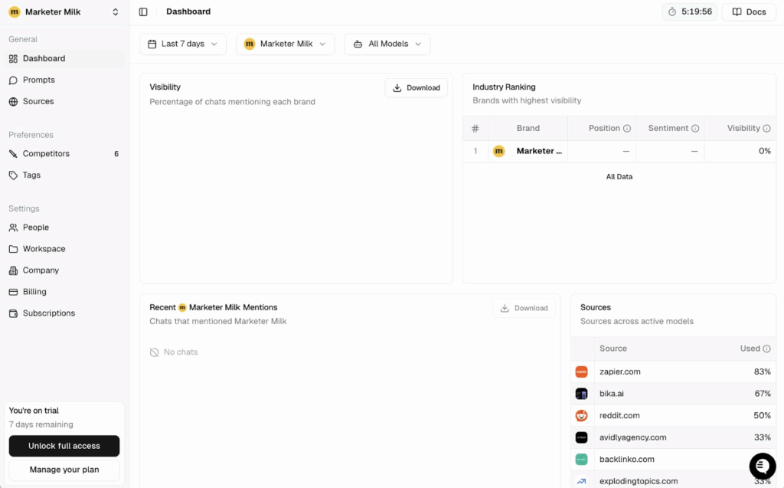Open the All Models filter dropdown
784x488 pixels.
(387, 44)
